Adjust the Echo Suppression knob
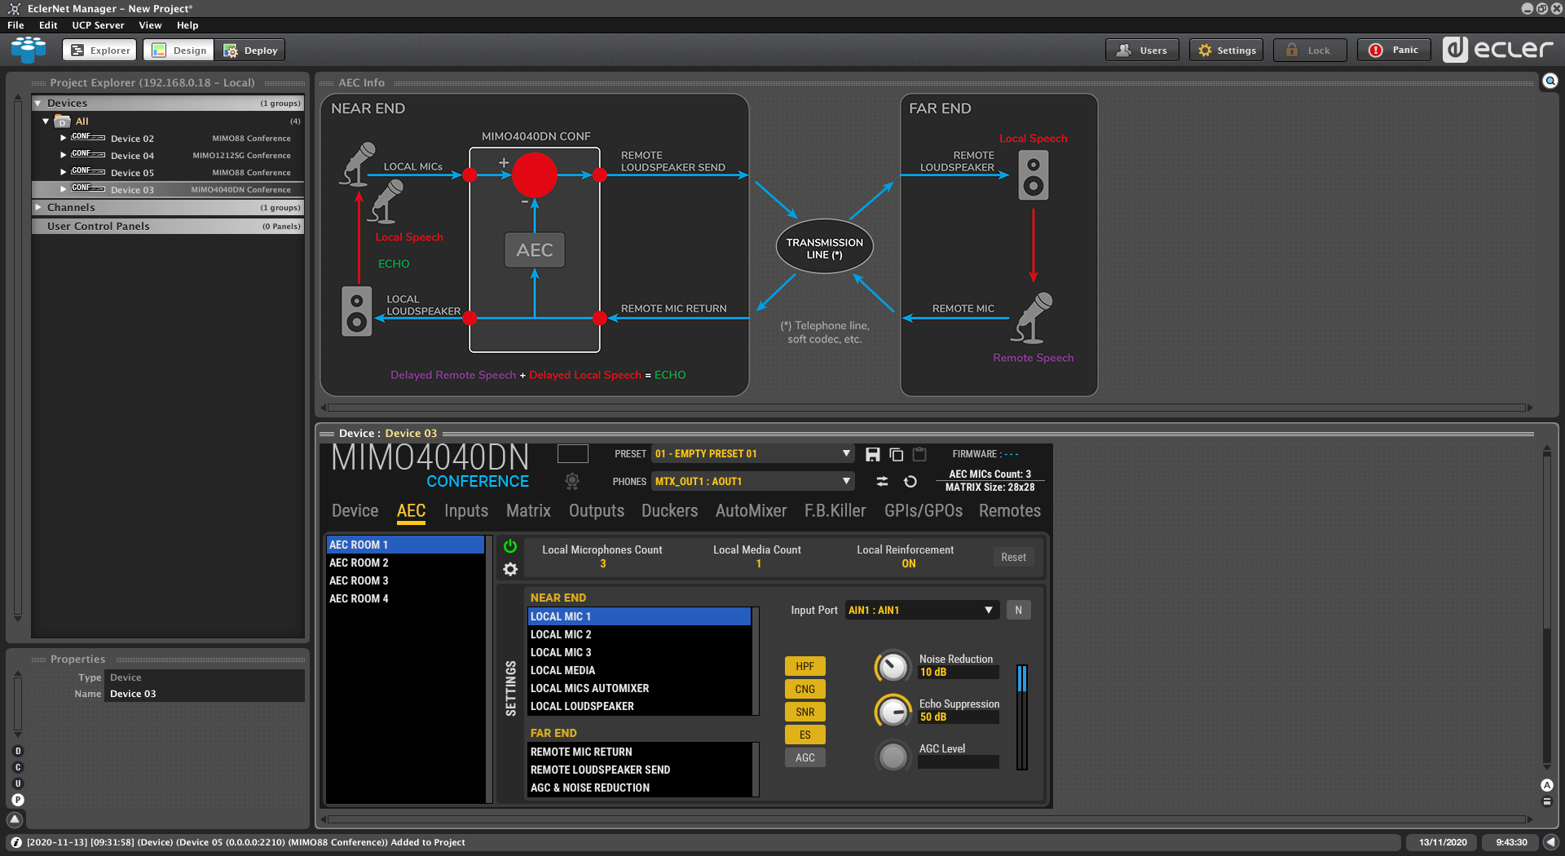This screenshot has width=1565, height=856. click(893, 712)
